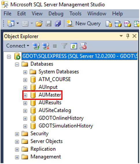
Task: Click the Analysis Services MDX Query icon
Action: 118,24
